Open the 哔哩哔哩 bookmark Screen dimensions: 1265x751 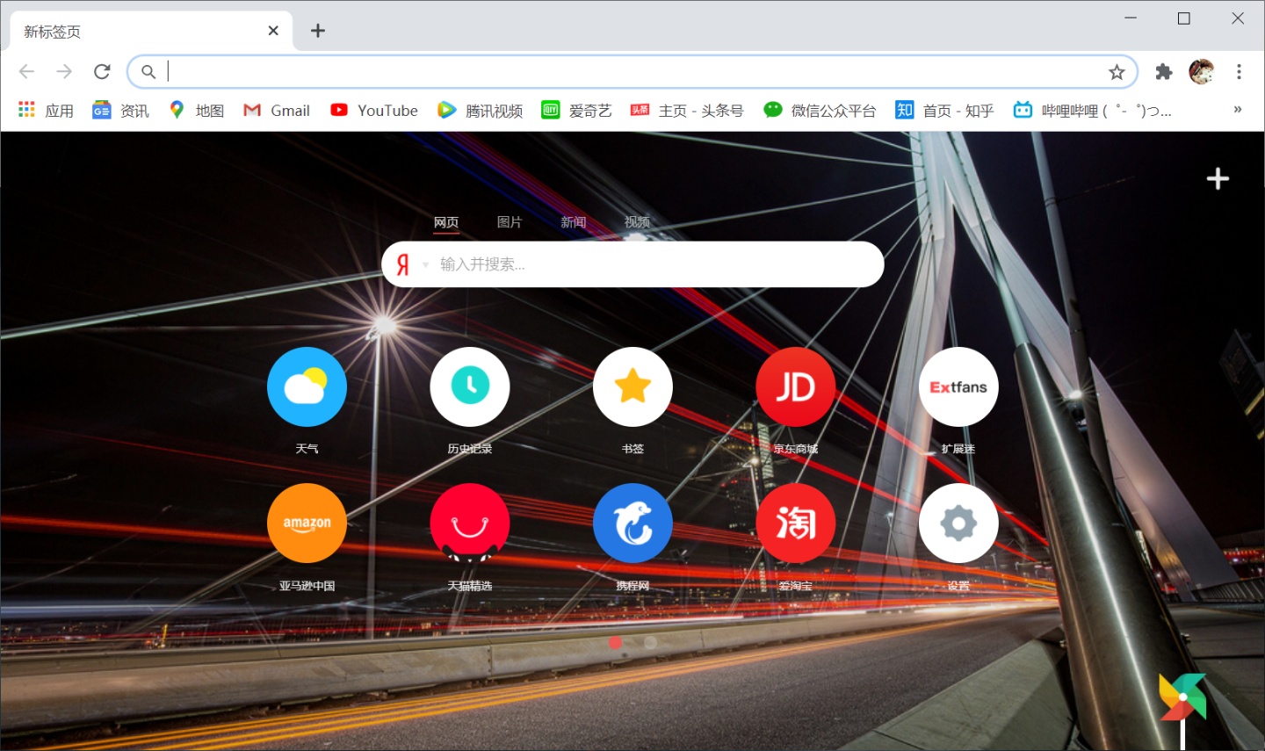click(x=1093, y=110)
